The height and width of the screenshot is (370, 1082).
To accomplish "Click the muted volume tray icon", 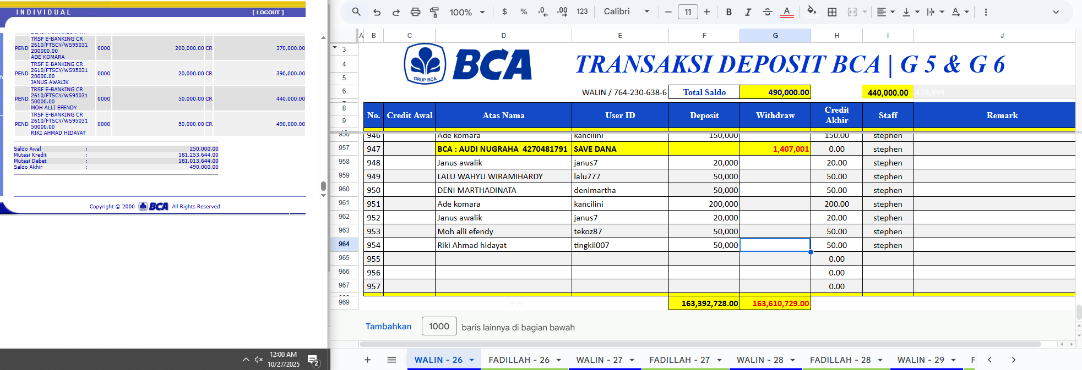I will tap(258, 360).
